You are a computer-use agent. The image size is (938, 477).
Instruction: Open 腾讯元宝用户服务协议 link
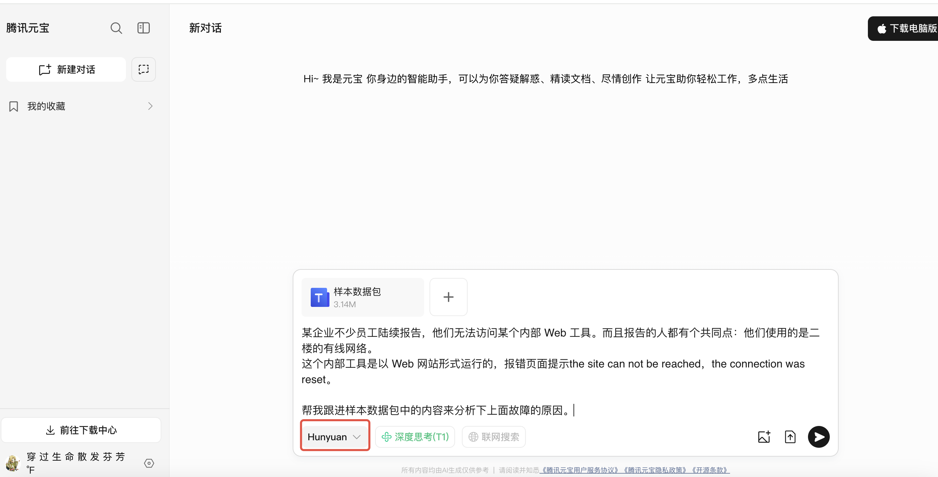click(580, 470)
